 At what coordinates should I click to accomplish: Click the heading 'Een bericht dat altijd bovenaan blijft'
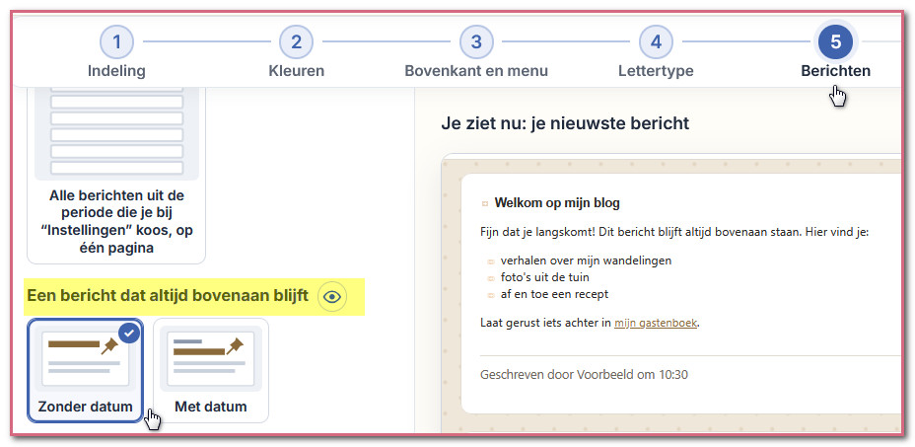pyautogui.click(x=168, y=296)
